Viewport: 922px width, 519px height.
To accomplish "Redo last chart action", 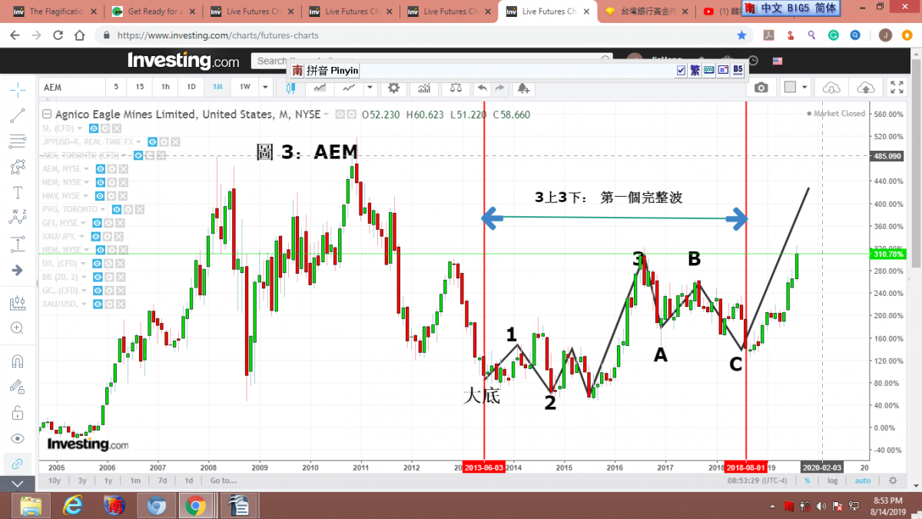I will point(499,88).
